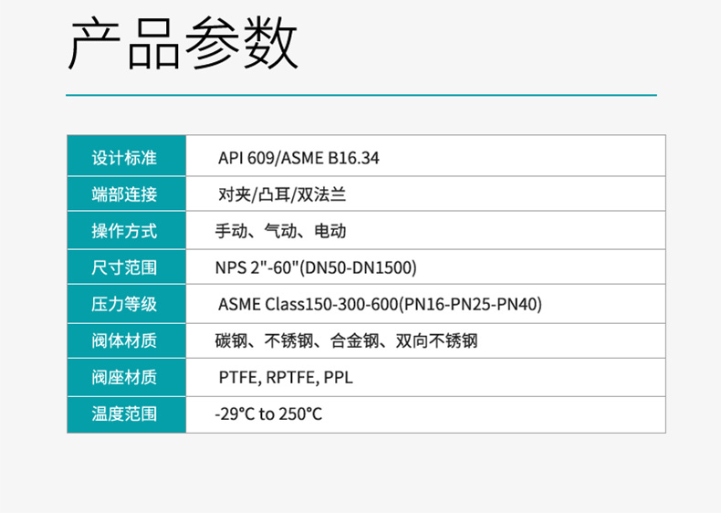Select the 操作方式 label cell

[x=125, y=231]
